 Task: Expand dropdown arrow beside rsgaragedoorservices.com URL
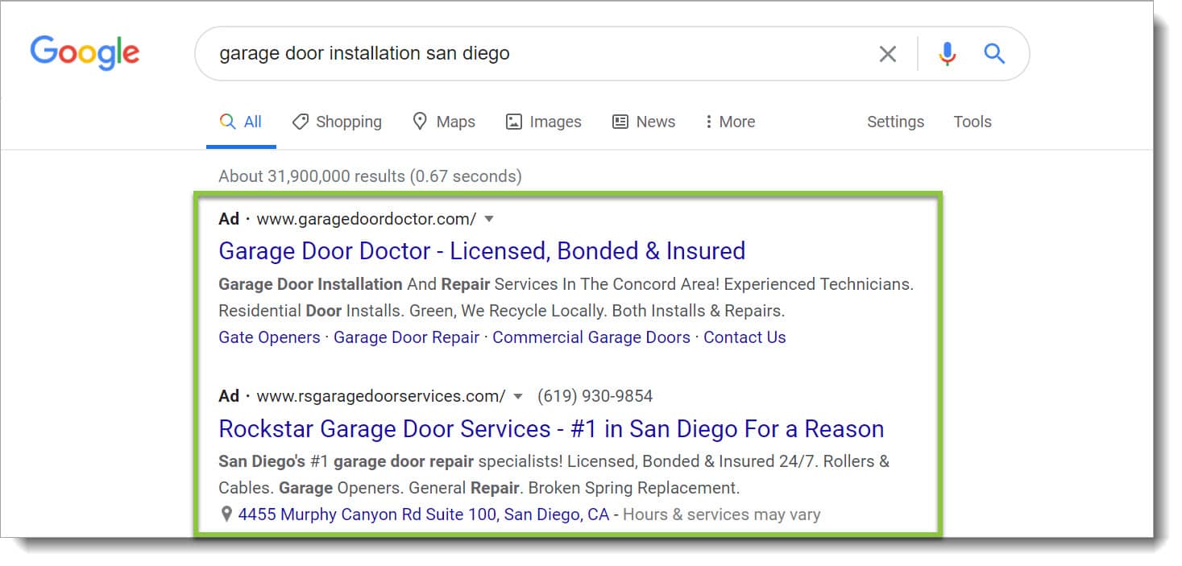pyautogui.click(x=518, y=396)
